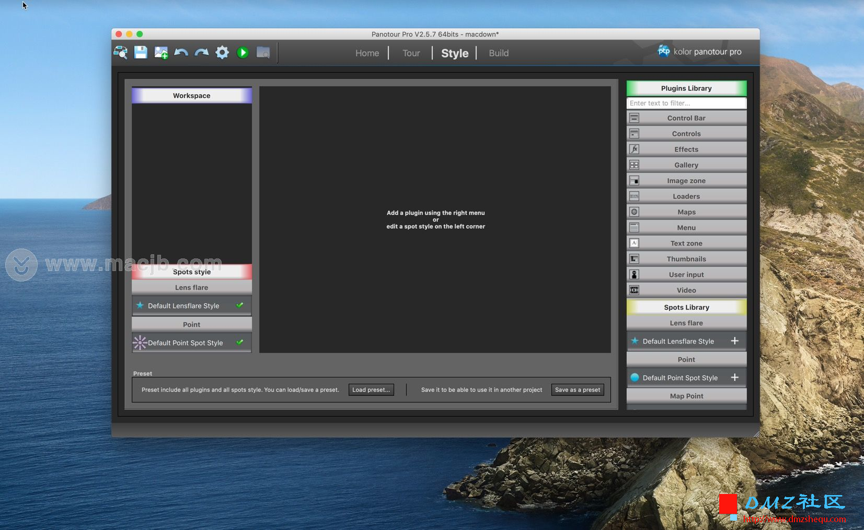Expand the User input plugin category
The image size is (864, 530).
[x=686, y=275]
